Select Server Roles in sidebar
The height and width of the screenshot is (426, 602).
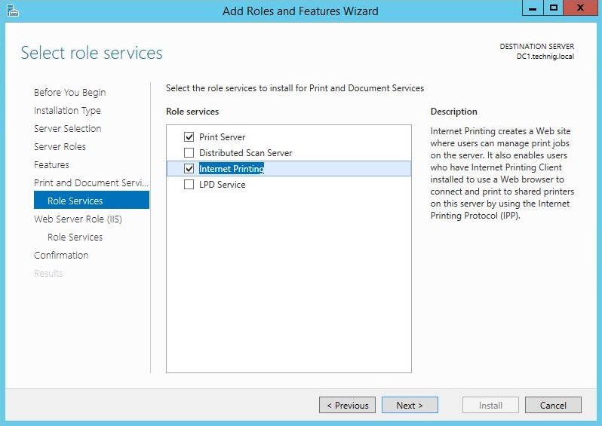click(60, 147)
